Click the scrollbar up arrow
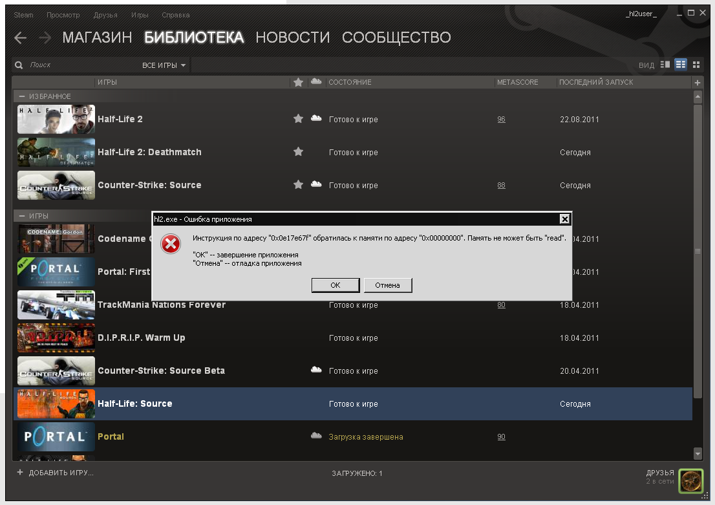The height and width of the screenshot is (505, 715). [697, 97]
